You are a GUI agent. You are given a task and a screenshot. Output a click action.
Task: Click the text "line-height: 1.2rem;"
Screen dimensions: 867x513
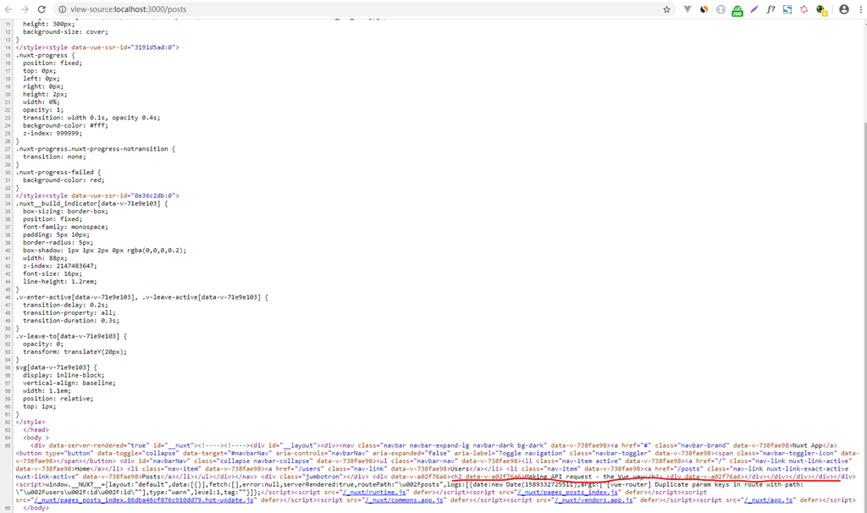(x=60, y=282)
